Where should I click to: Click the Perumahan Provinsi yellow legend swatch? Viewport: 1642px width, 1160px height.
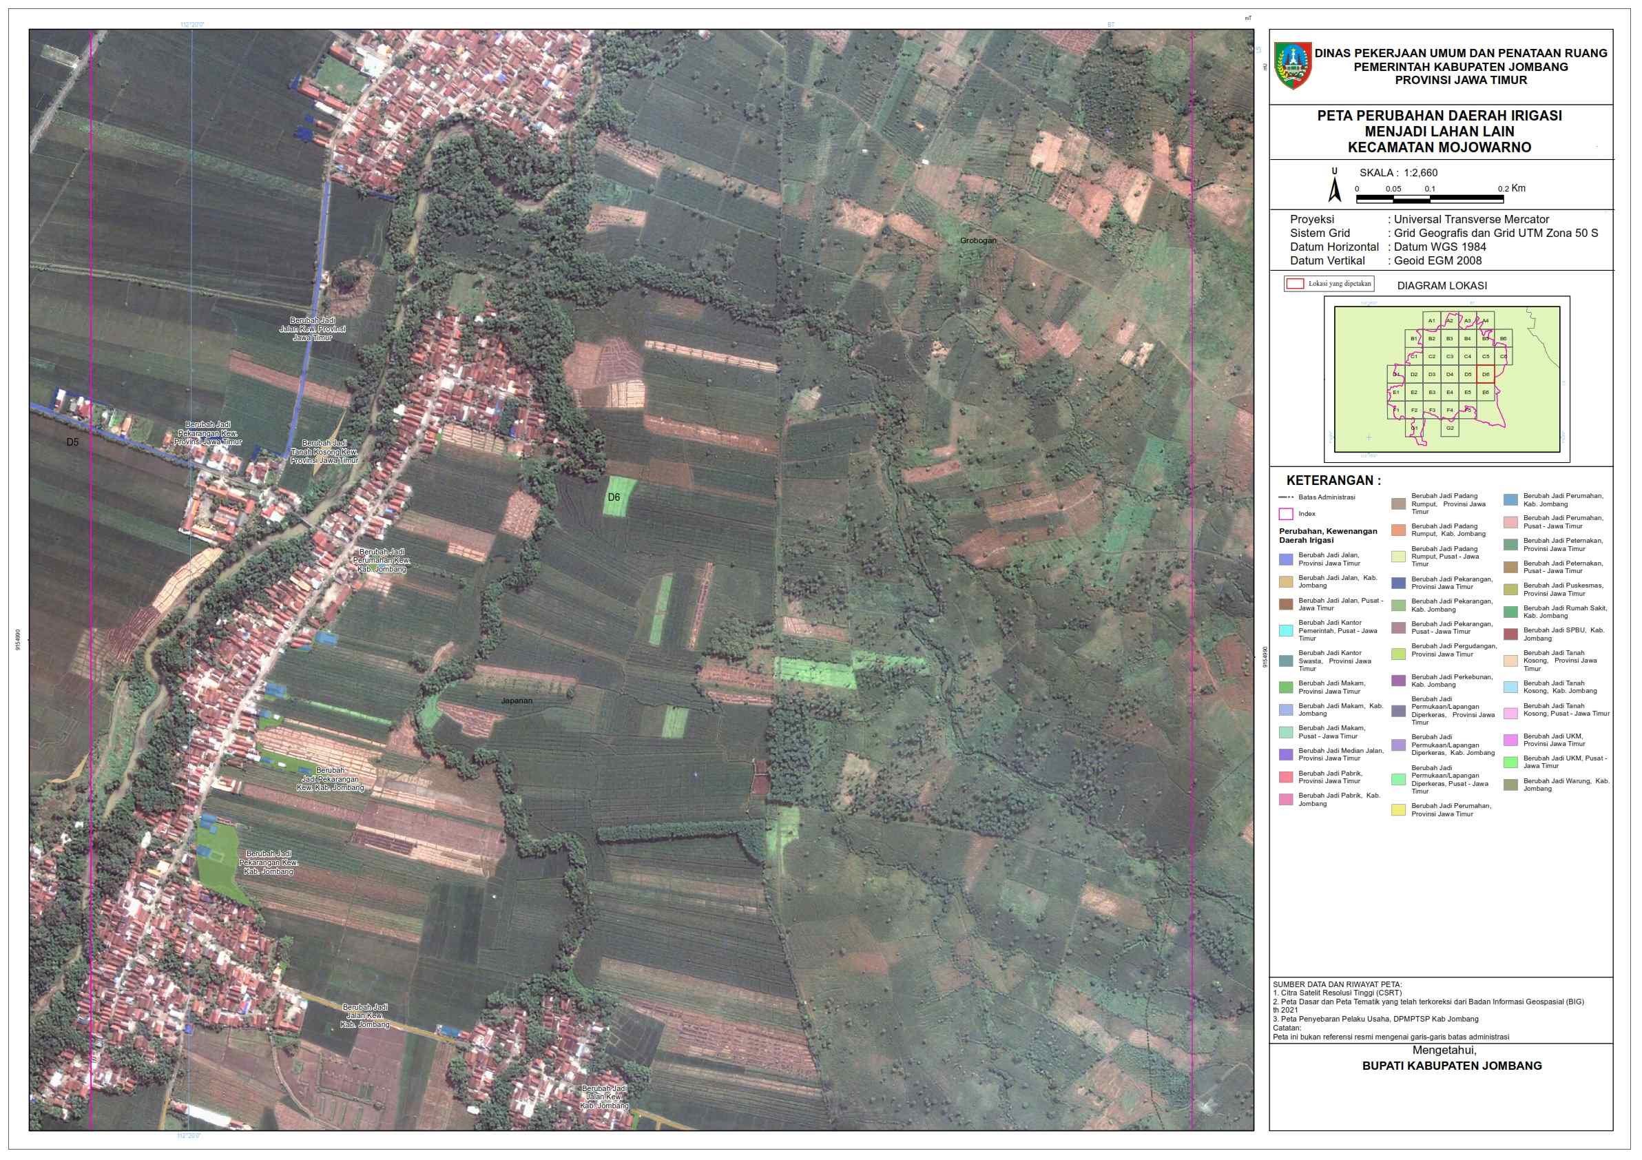pyautogui.click(x=1398, y=809)
